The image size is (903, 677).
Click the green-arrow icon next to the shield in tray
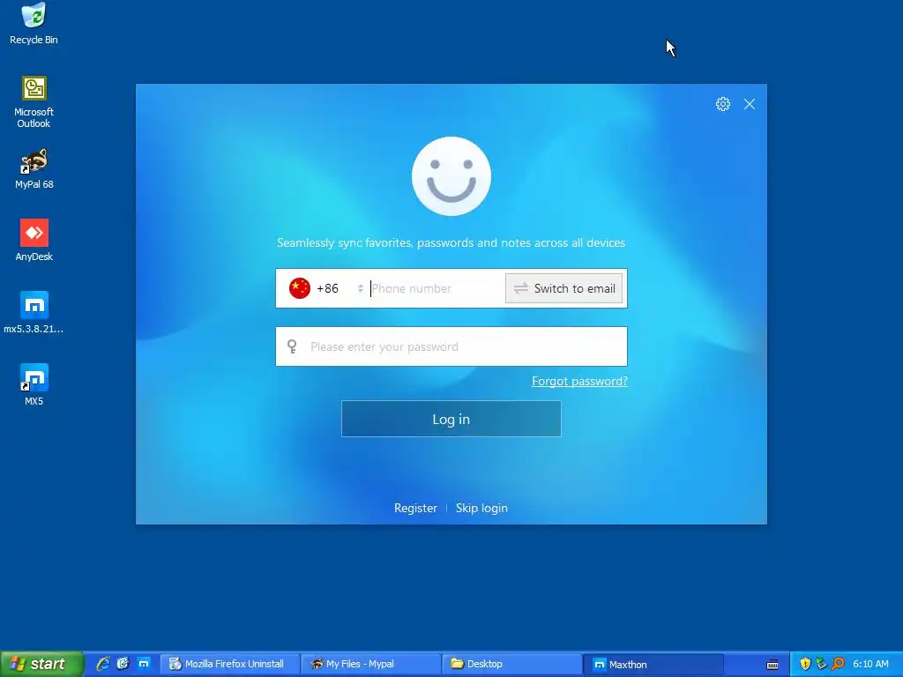point(821,665)
